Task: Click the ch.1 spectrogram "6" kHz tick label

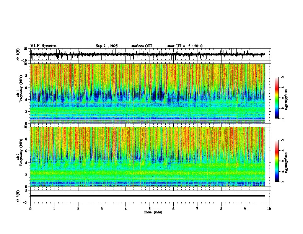Action: tap(27, 88)
